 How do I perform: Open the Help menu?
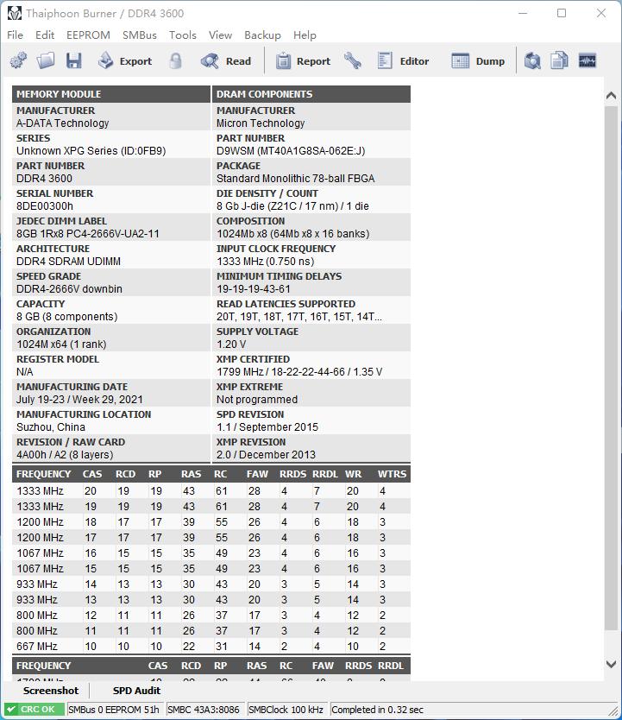305,35
